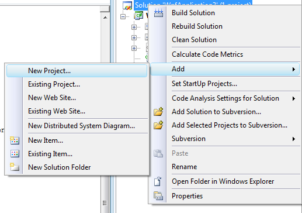Click the Existing Item icon in submenu

pos(15,154)
